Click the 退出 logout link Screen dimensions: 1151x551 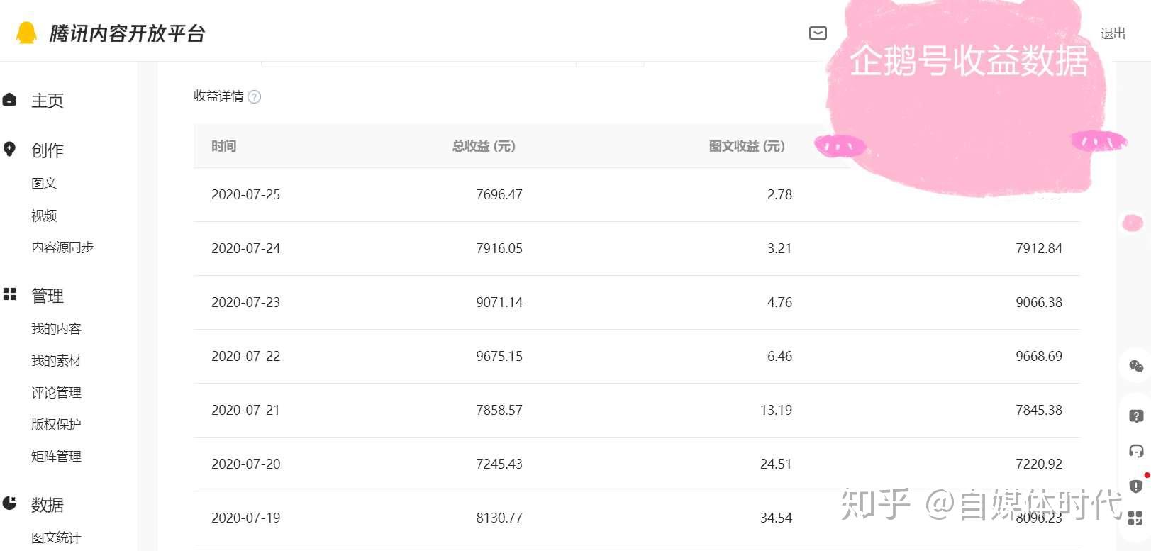tap(1112, 33)
